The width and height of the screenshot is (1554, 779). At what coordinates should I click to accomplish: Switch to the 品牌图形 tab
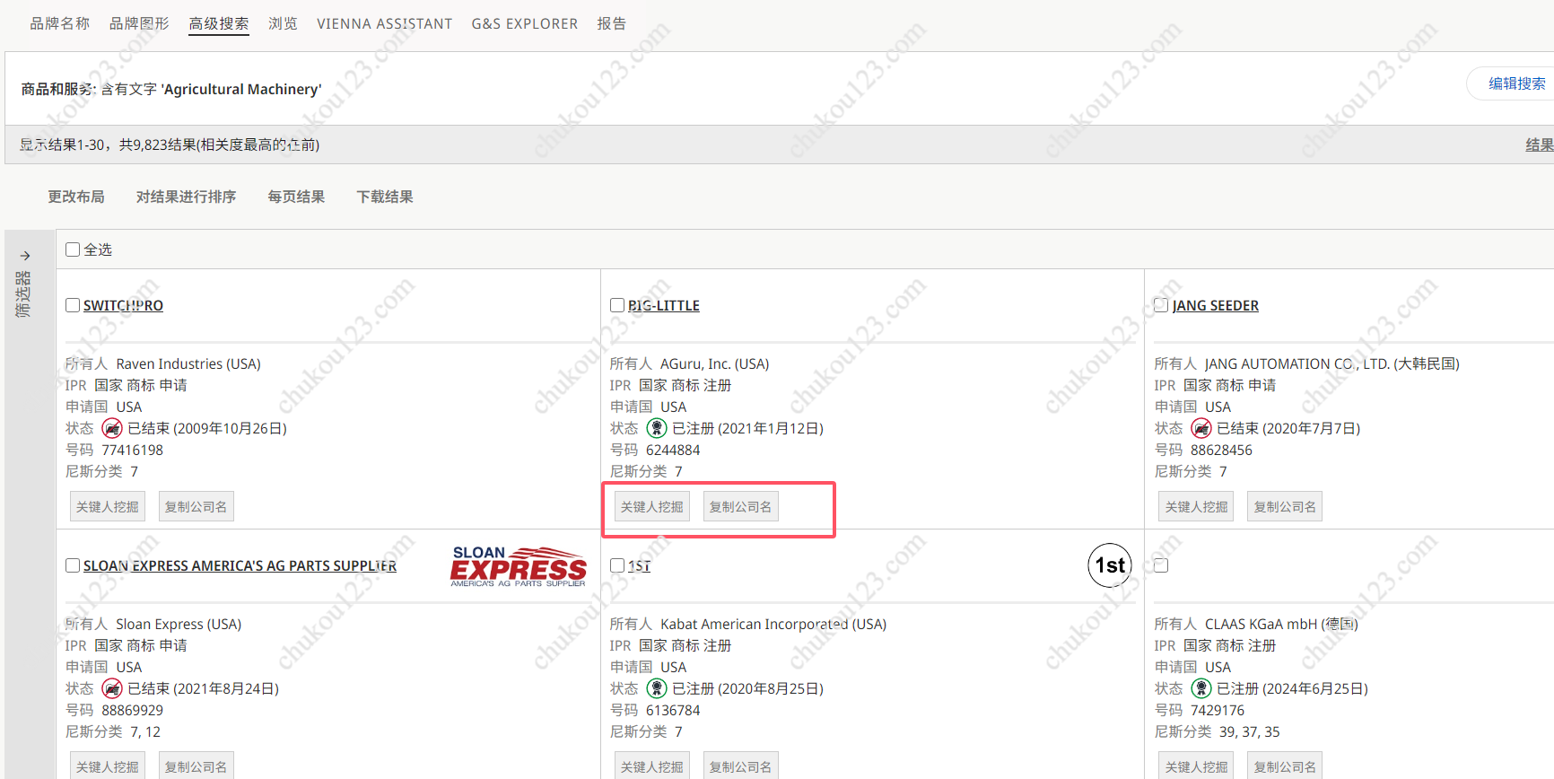139,23
